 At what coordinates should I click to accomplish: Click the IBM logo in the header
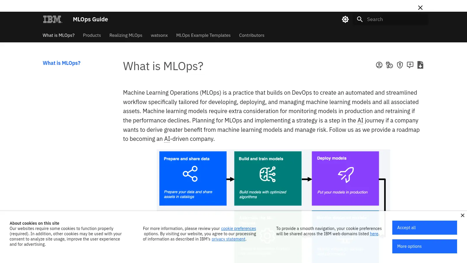(53, 19)
